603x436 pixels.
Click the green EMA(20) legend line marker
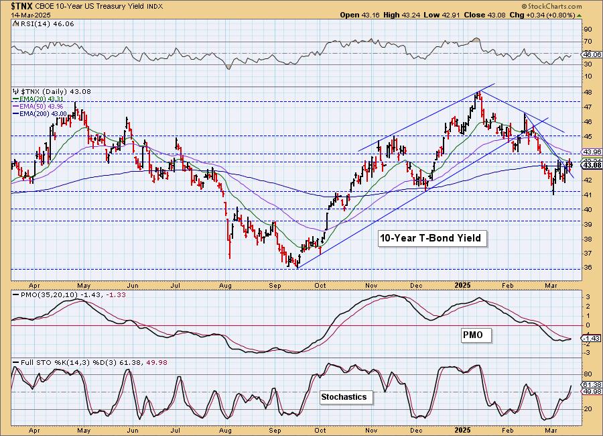(15, 99)
